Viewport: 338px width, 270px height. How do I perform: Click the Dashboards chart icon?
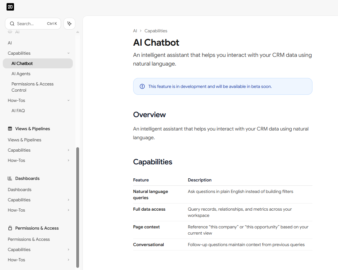[x=10, y=178]
